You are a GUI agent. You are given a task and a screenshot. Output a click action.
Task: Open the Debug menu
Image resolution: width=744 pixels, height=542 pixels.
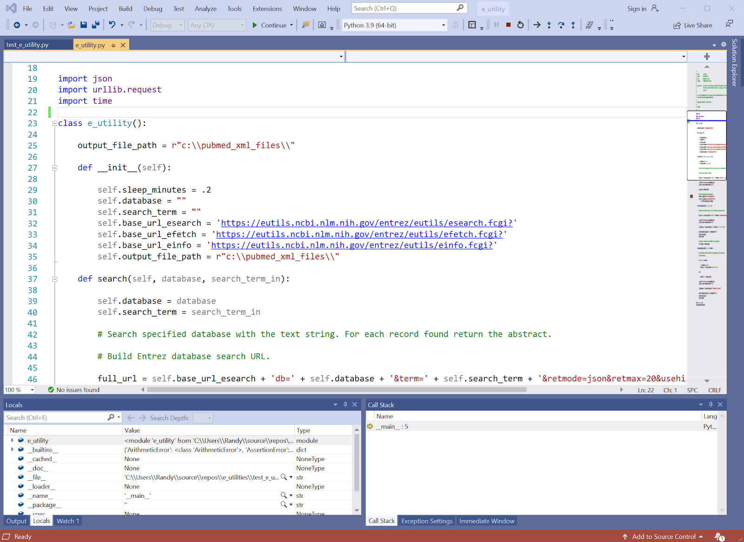[153, 8]
